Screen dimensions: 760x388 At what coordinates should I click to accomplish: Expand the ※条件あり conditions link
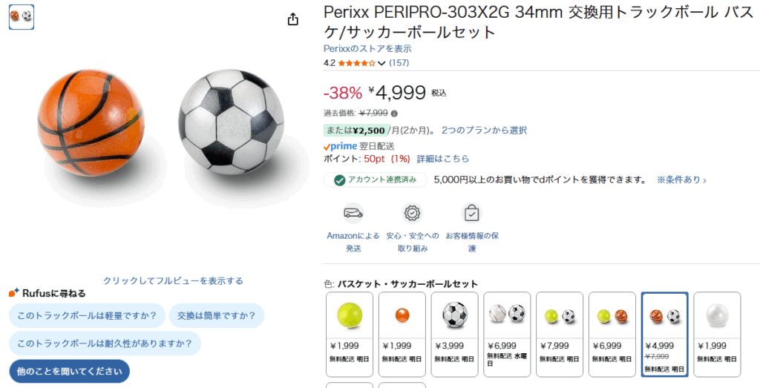(x=681, y=180)
